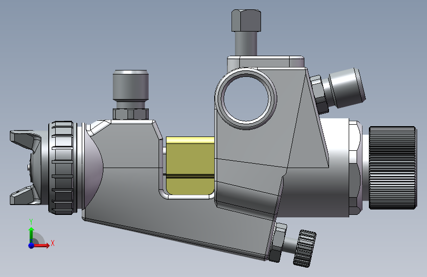Viewport: 427px width, 277px height.
Task: Click the blue Z axis ball of the triad
Action: (32, 245)
